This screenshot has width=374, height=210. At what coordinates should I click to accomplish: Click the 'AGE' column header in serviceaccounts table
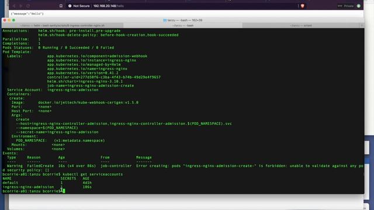[86, 178]
